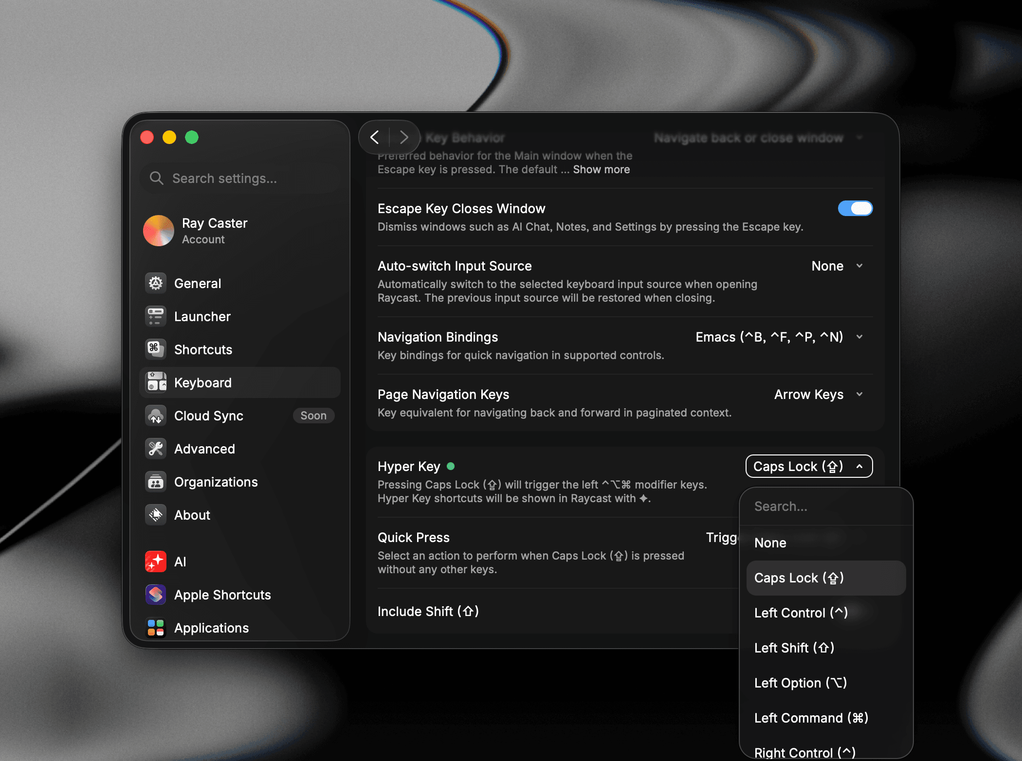
Task: Choose Left Command key entry
Action: [x=826, y=718]
